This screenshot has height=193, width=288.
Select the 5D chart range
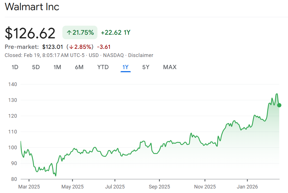36,67
